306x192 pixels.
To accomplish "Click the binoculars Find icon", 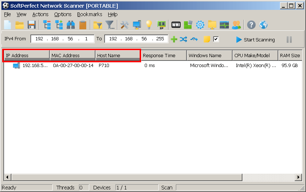I will [x=71, y=25].
